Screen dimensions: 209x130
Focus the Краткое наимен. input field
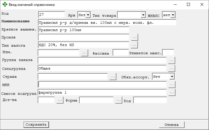84,30
